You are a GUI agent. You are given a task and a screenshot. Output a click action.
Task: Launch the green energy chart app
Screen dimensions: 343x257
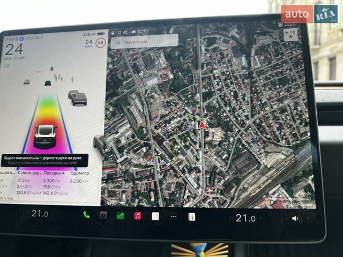point(121,216)
